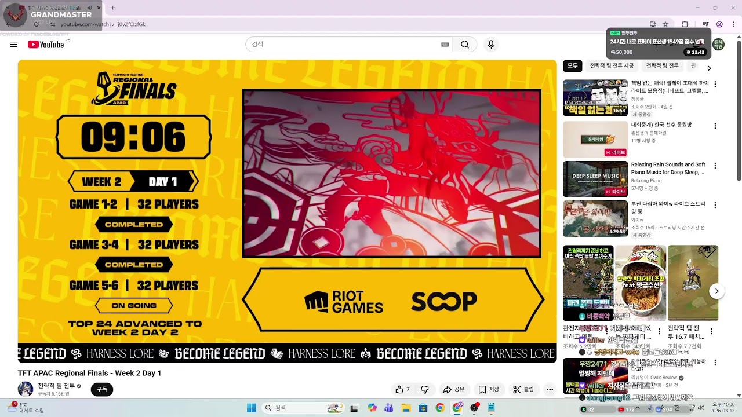Open 전략적 팀 전투 channel avatar
742x417 pixels.
tap(26, 389)
